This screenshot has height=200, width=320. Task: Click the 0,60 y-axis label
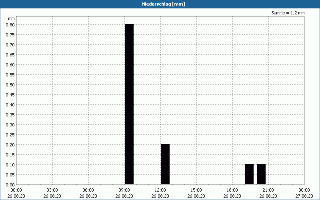[10, 64]
